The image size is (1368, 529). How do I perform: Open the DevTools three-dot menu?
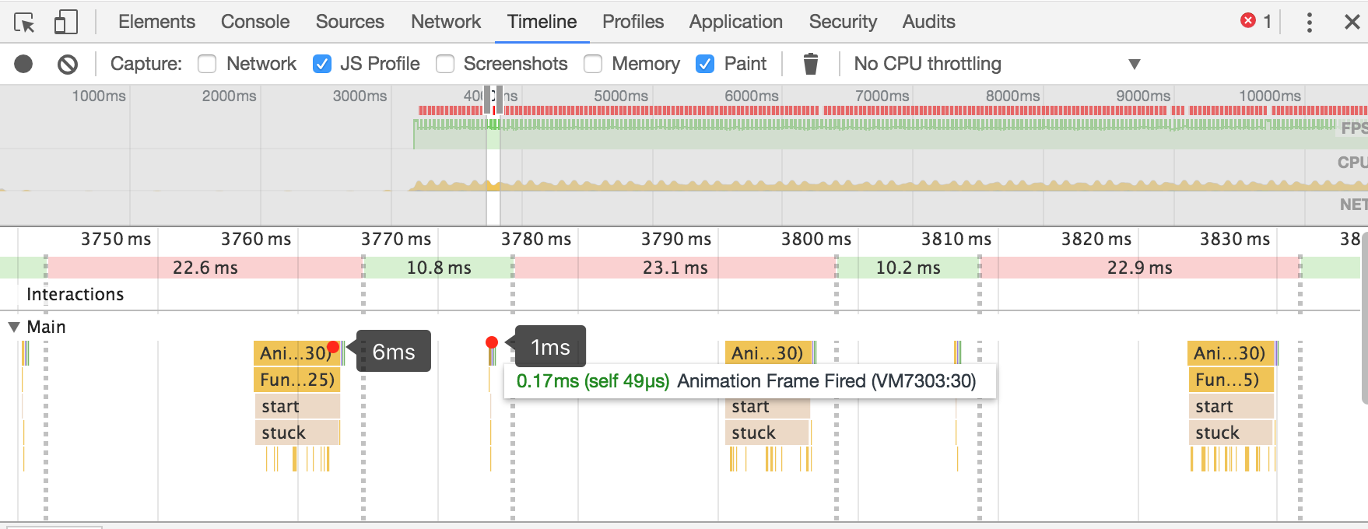click(x=1310, y=22)
